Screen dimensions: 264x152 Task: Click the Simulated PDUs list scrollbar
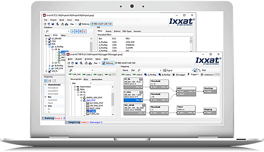[191, 45]
